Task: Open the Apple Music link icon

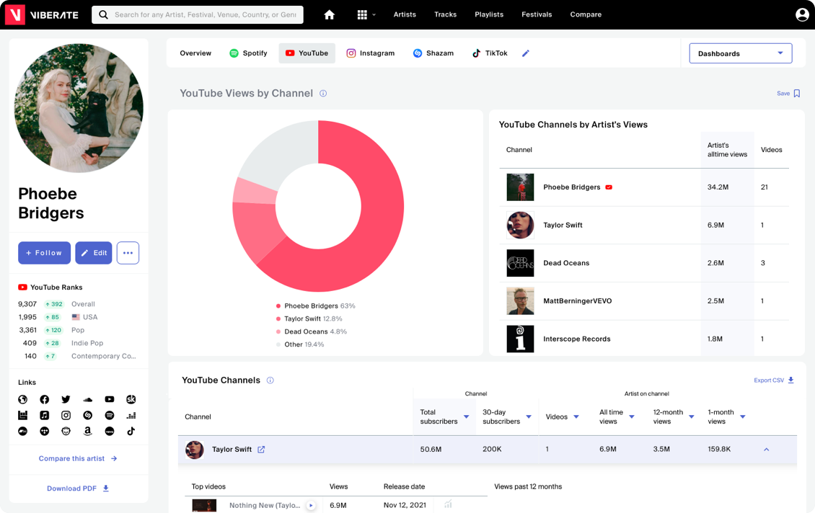Action: coord(45,416)
